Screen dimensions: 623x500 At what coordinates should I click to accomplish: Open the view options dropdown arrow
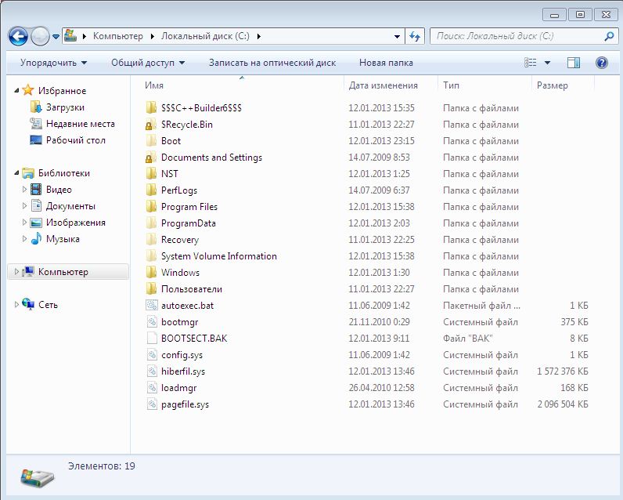pyautogui.click(x=547, y=63)
